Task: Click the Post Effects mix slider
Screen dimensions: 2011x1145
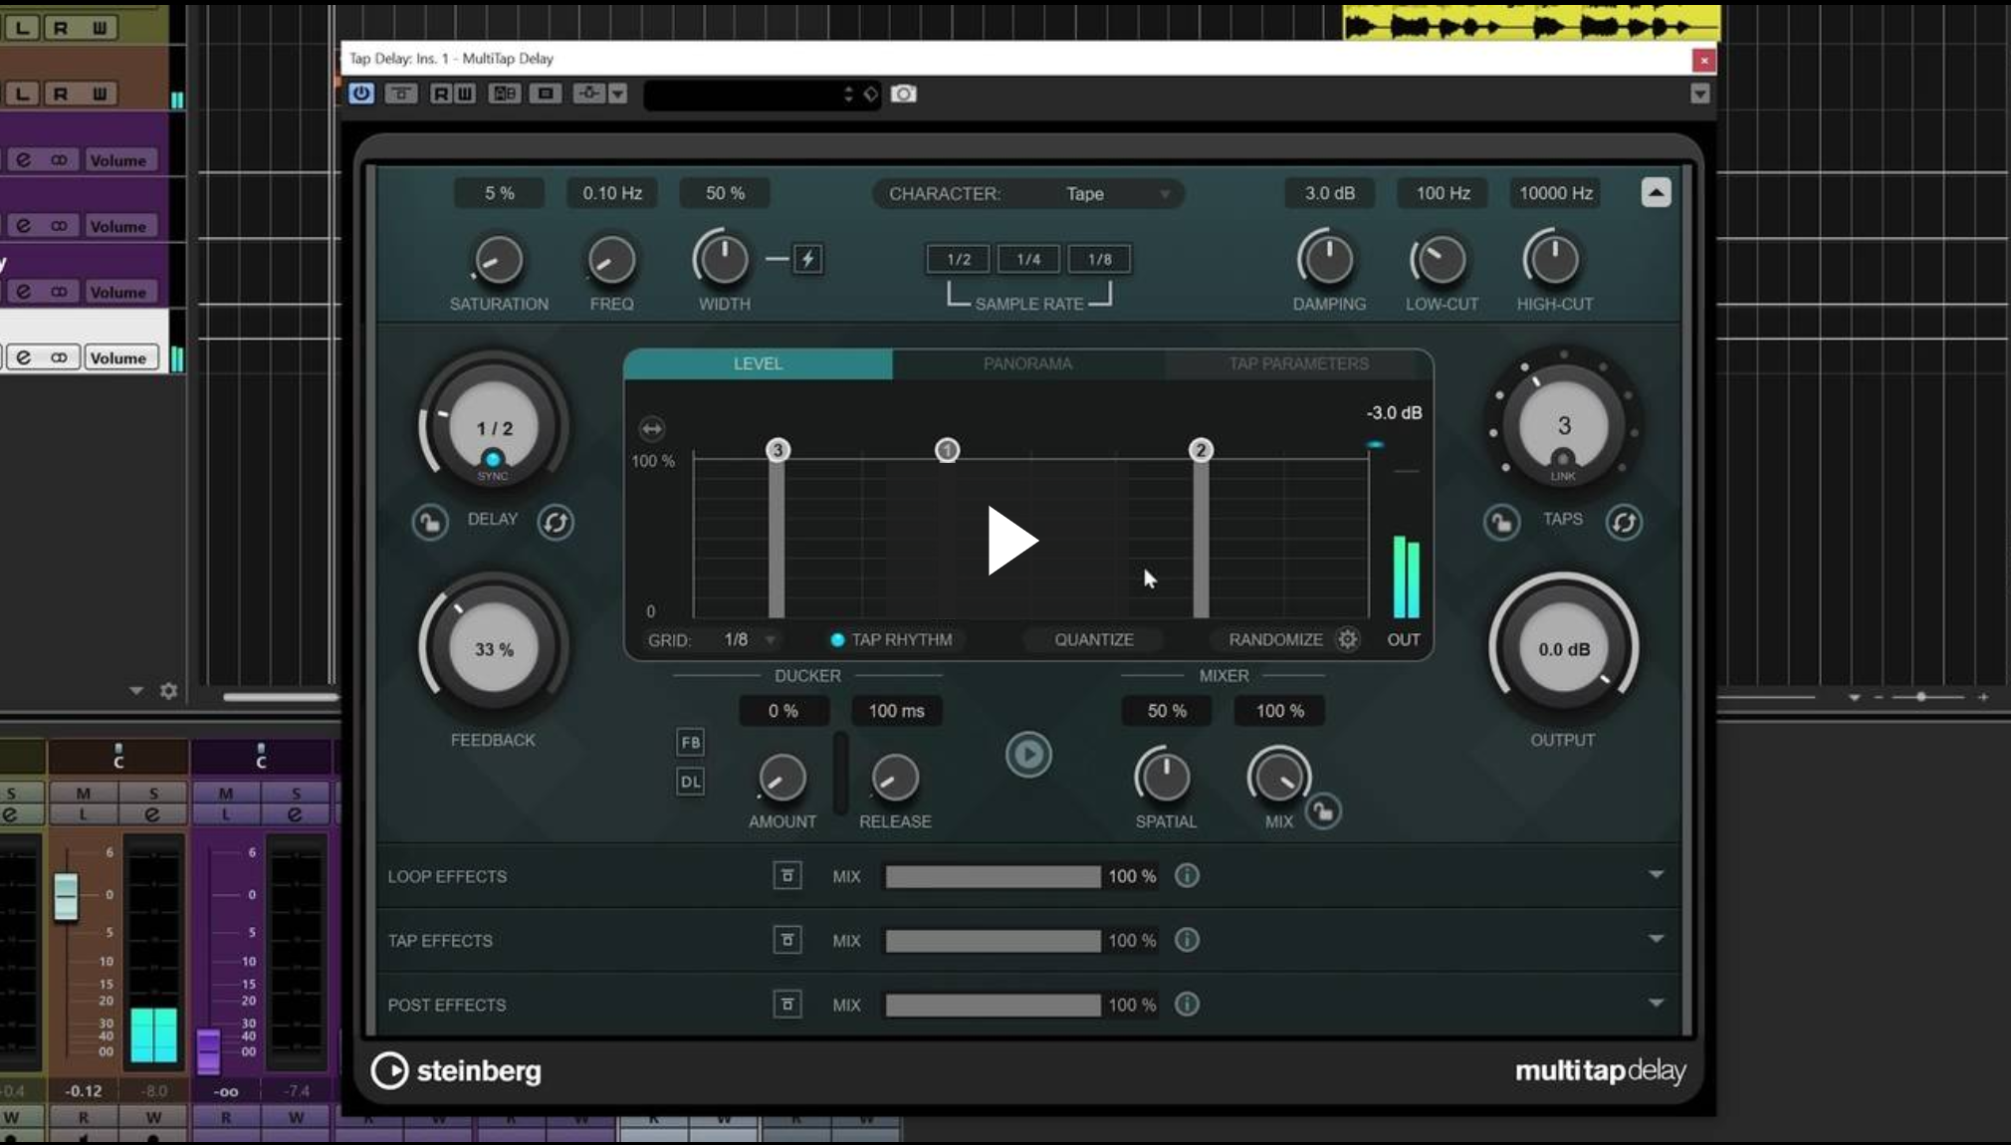Action: (993, 1006)
